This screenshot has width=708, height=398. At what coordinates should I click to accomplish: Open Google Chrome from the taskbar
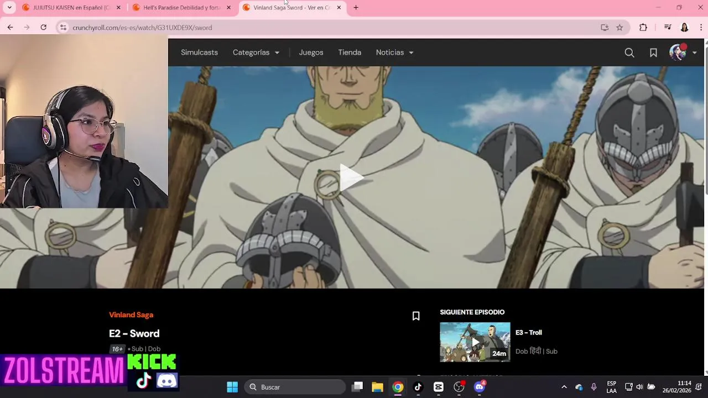coord(398,387)
